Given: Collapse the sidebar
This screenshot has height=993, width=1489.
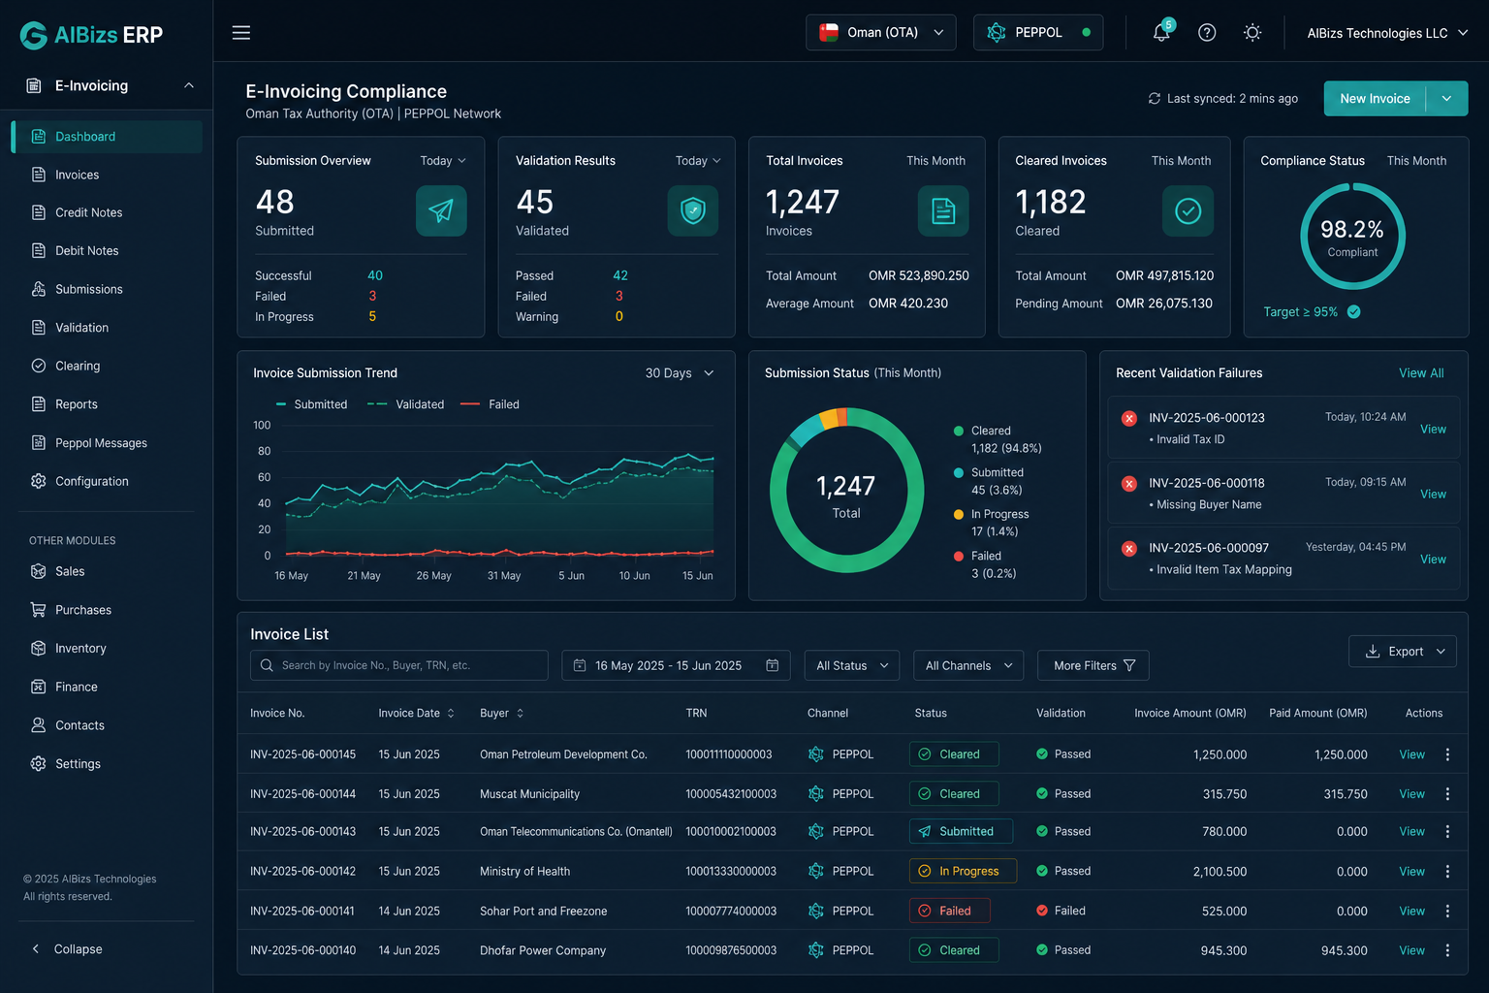Looking at the screenshot, I should (x=66, y=949).
